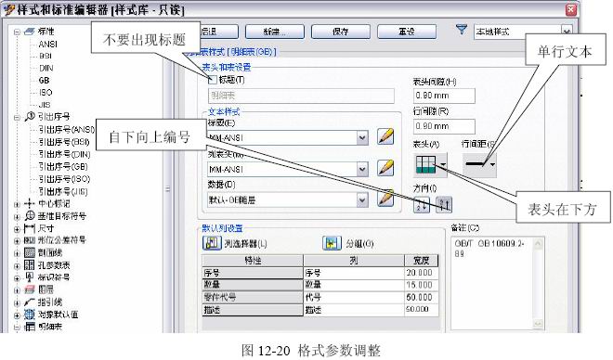The image size is (613, 360).
Task: Click the 行间距 line spacing icon
Action: point(475,164)
